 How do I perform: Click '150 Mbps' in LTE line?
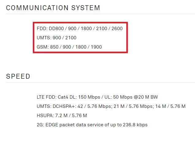point(88,97)
